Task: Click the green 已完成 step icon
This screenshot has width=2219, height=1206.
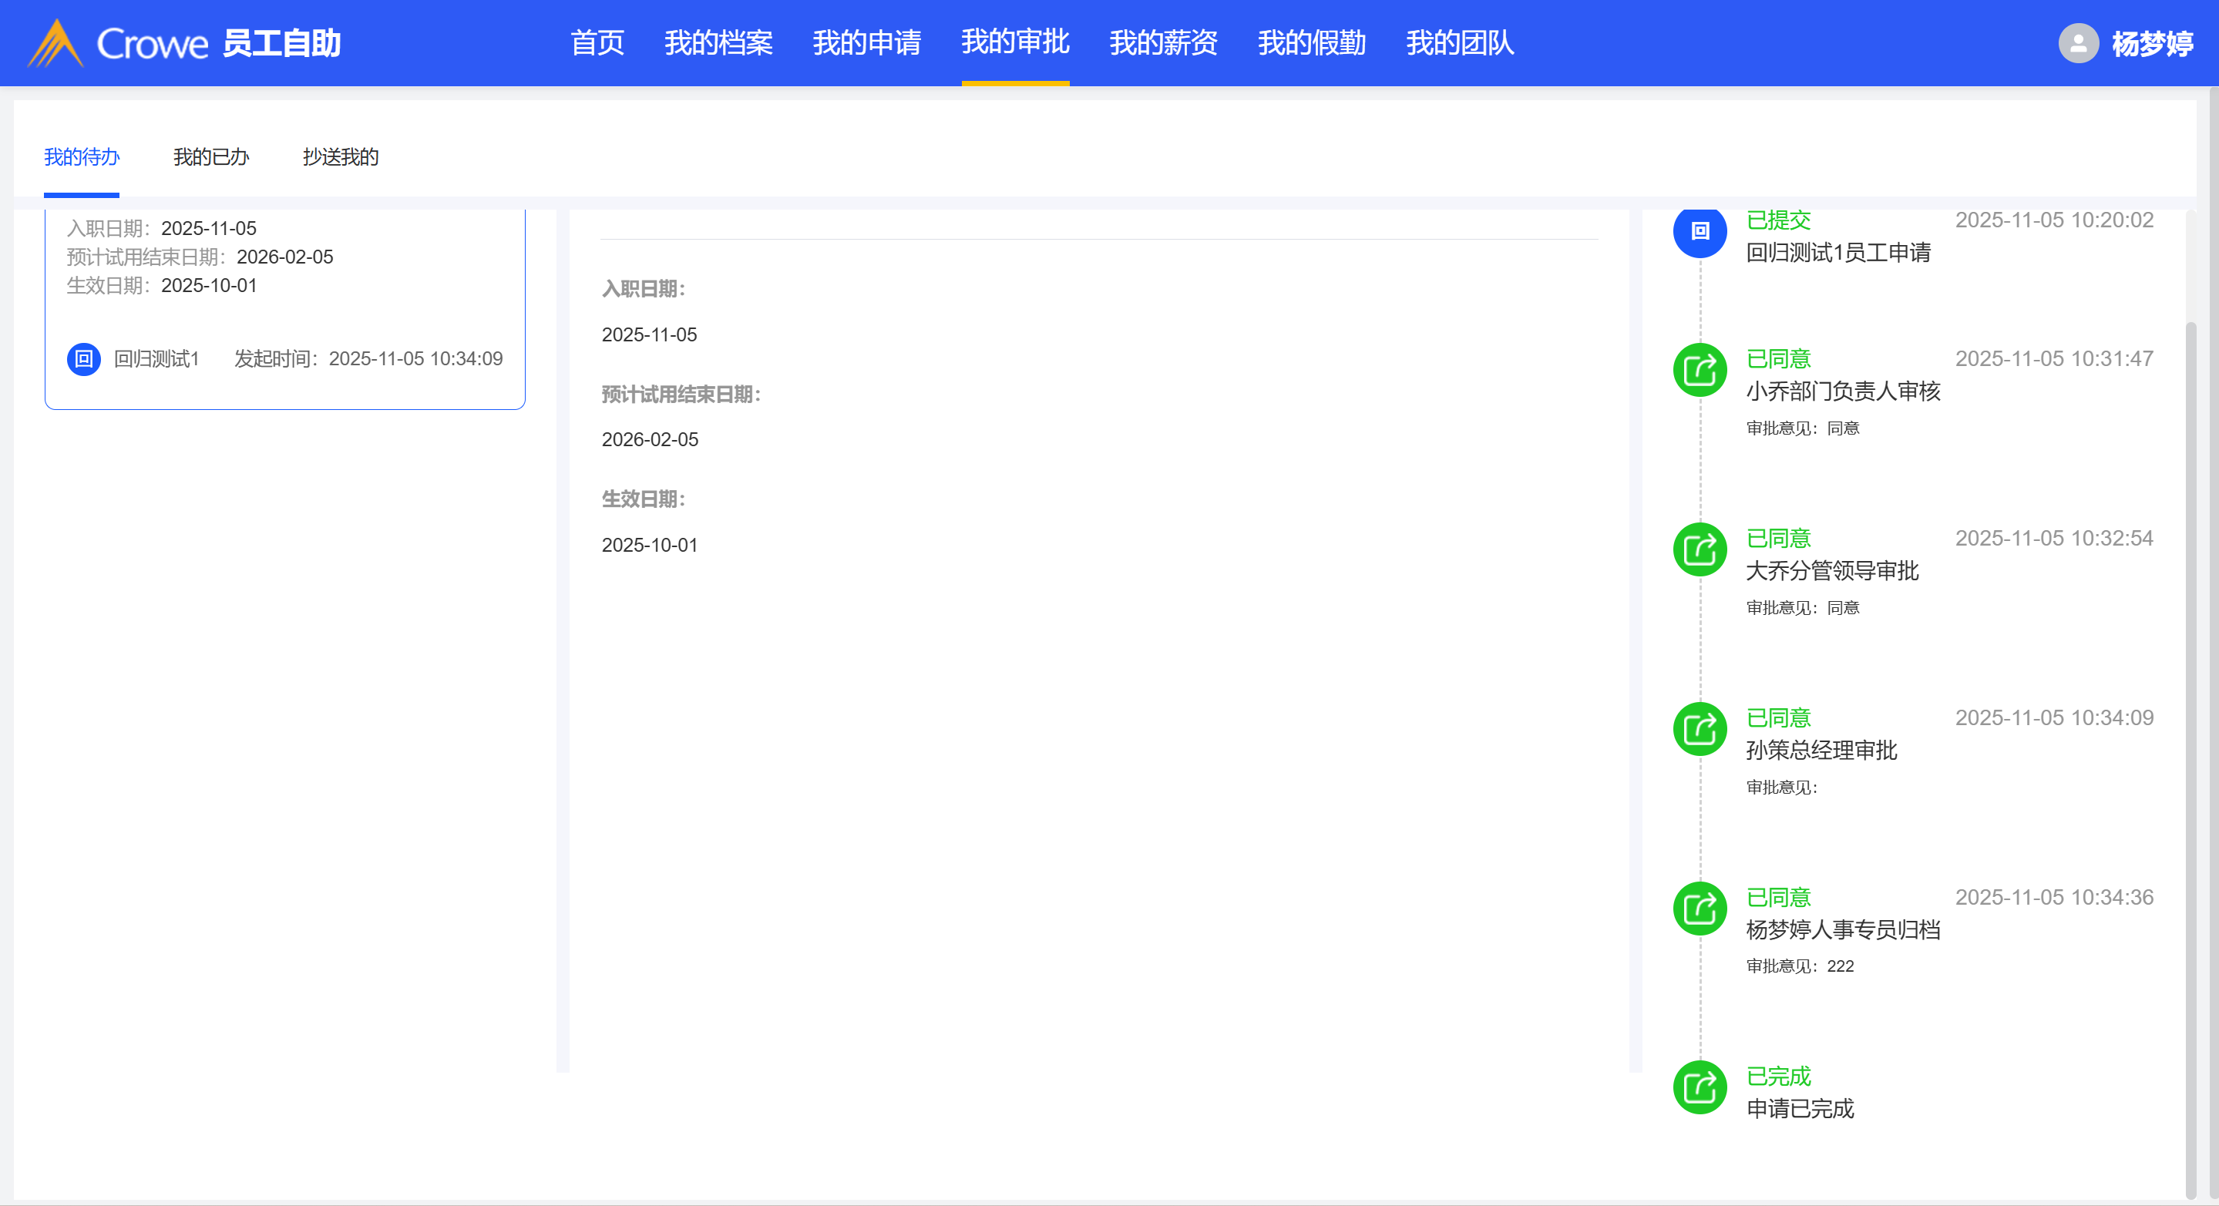Action: coord(1699,1087)
